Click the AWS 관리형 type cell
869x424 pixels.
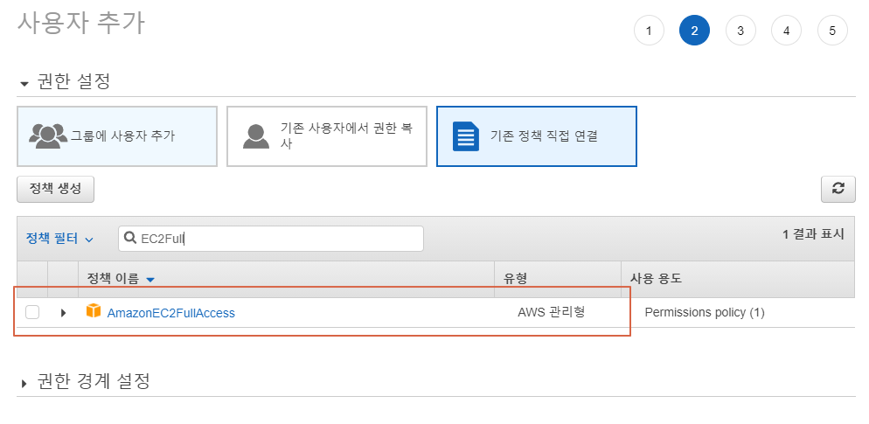coord(552,313)
